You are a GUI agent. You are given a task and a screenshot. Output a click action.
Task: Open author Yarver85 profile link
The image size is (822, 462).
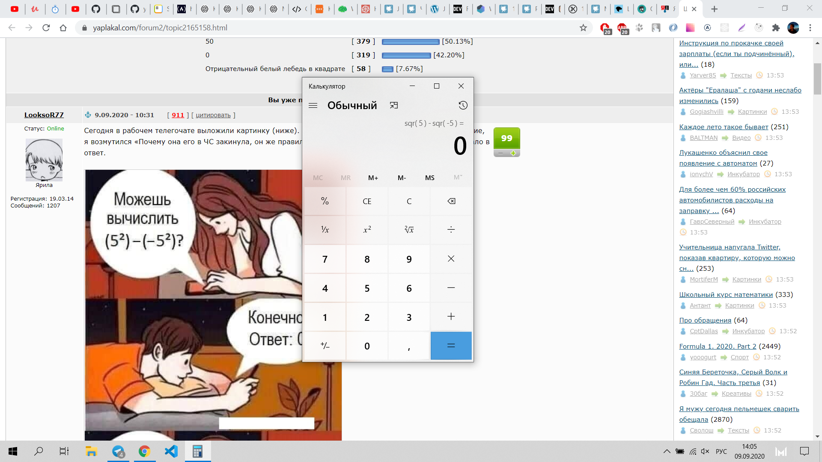pyautogui.click(x=703, y=75)
